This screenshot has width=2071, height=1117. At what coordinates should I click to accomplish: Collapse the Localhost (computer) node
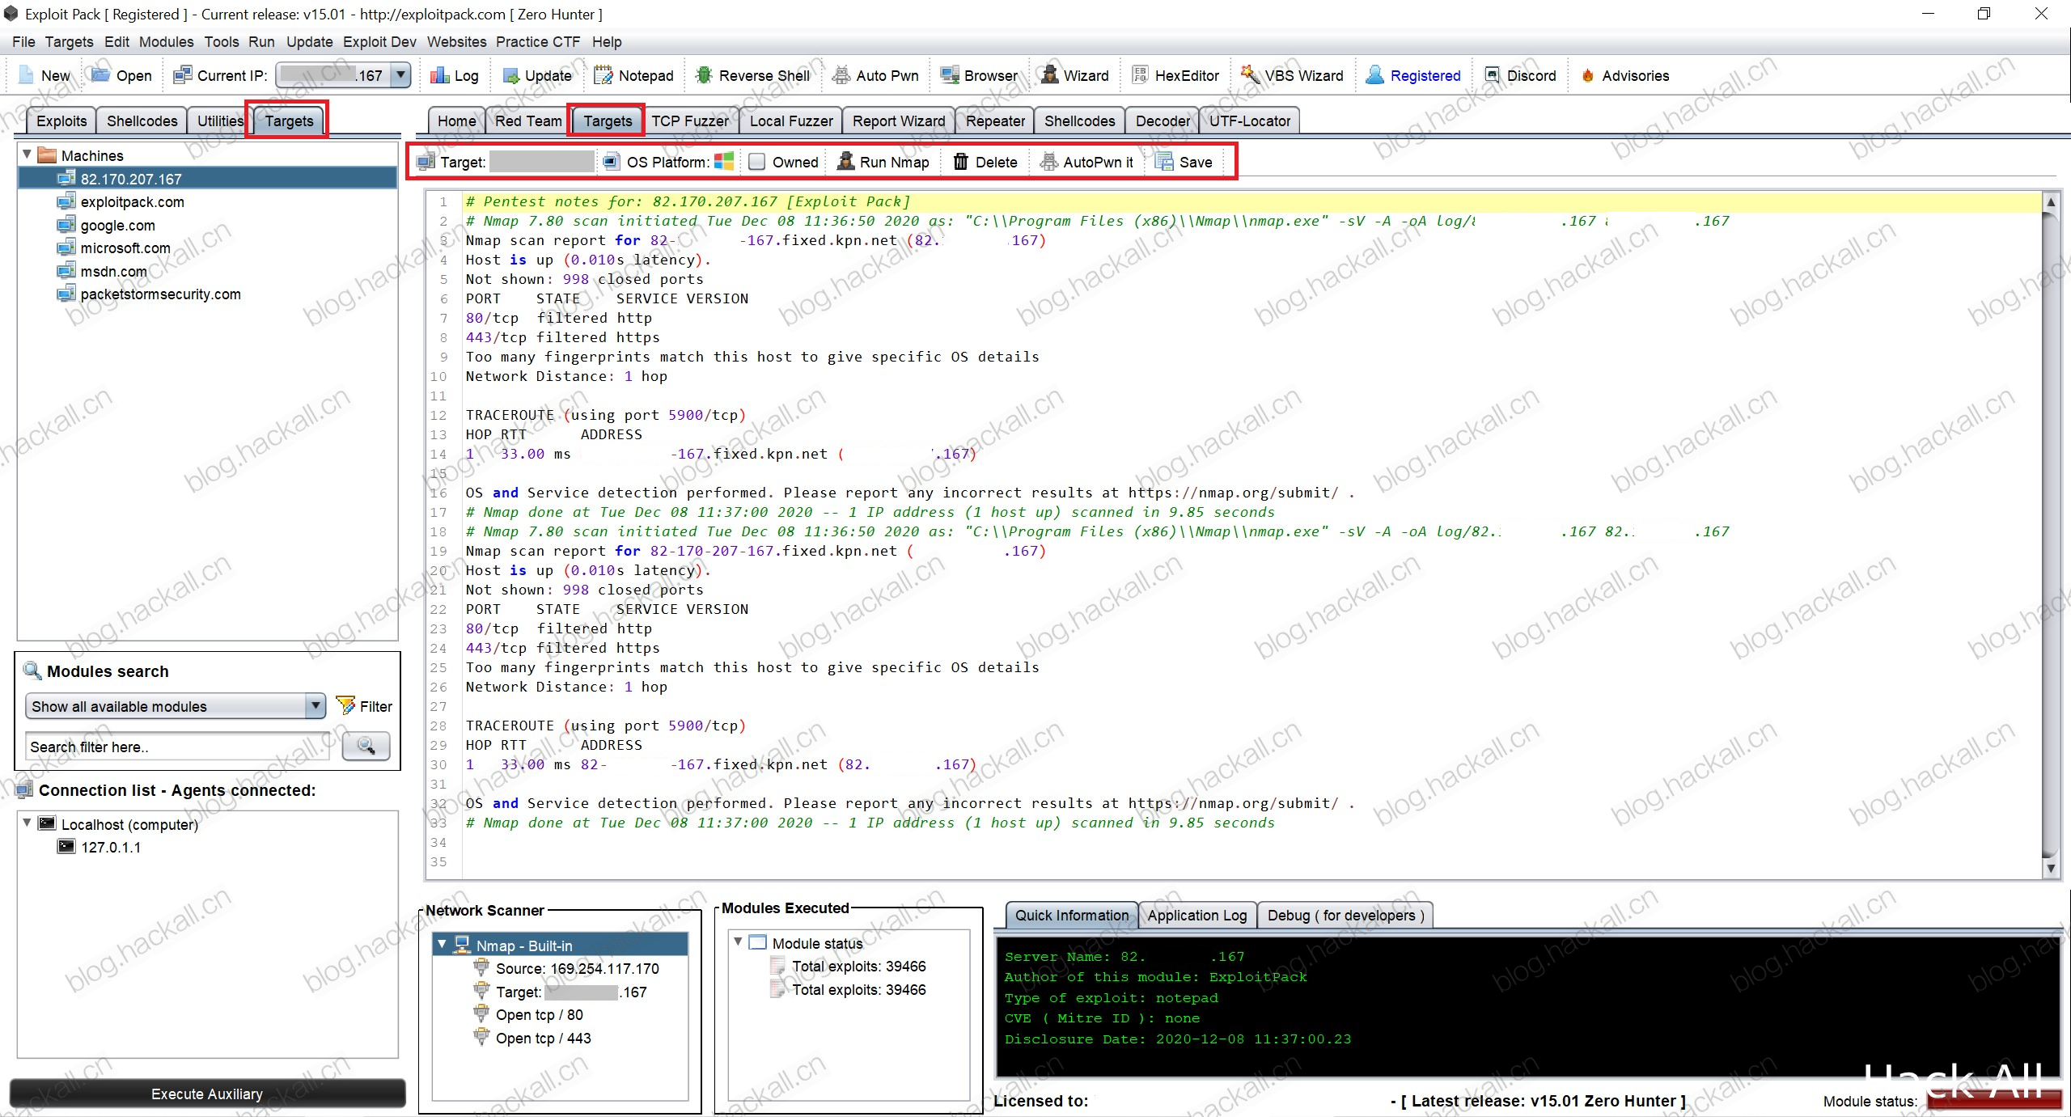[x=28, y=823]
